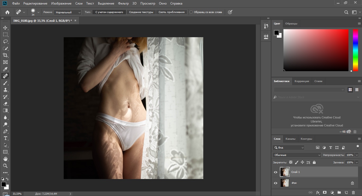The height and width of the screenshot is (196, 362).
Task: Select the Clone Stamp tool
Action: 5,90
